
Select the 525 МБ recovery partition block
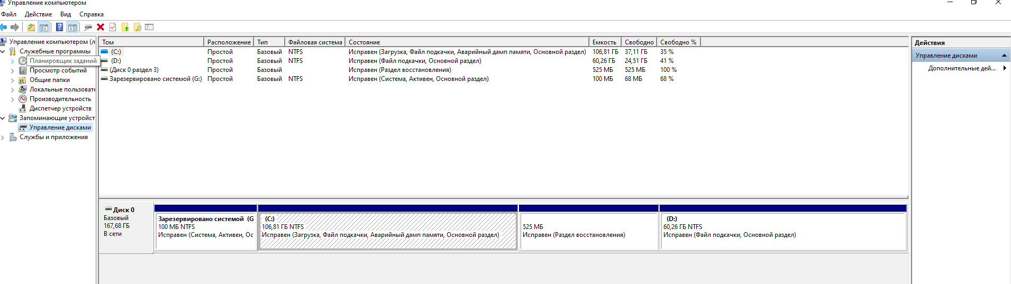pos(588,231)
